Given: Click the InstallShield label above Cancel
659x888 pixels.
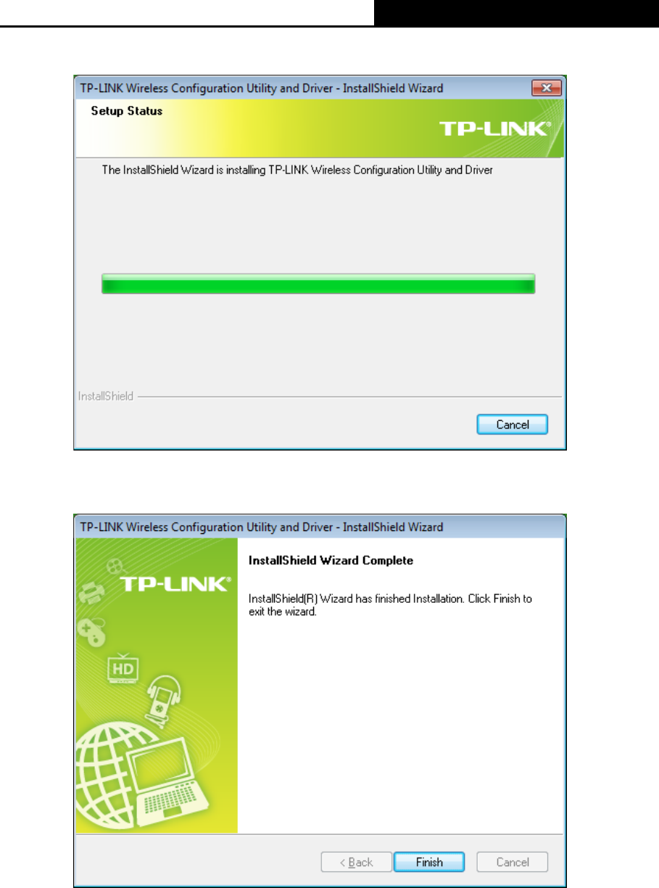Looking at the screenshot, I should (106, 397).
